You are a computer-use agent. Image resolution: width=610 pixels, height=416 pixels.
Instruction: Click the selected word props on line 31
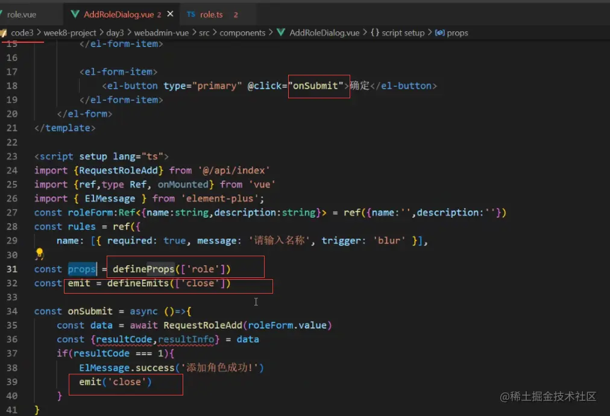click(x=82, y=269)
